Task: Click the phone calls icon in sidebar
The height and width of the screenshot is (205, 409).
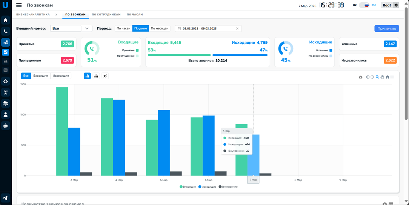Action: tap(5, 31)
